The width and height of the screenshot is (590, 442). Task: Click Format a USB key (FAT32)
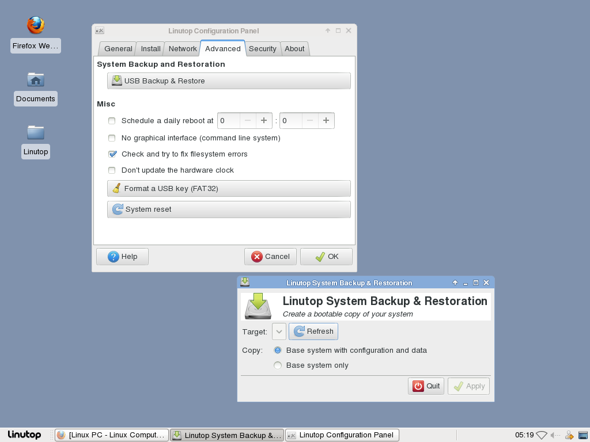[229, 189]
